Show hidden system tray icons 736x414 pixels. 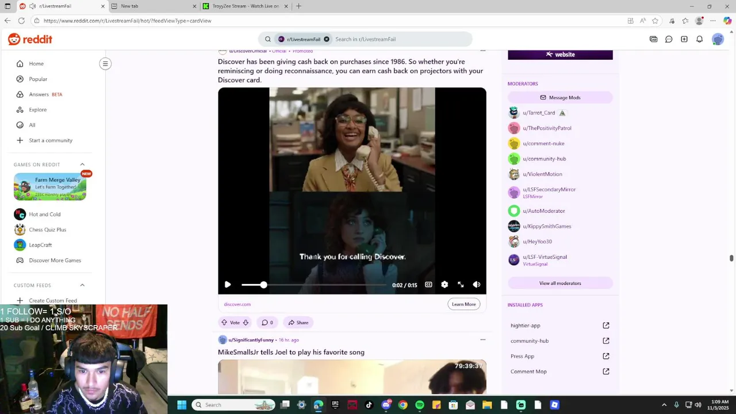[664, 405]
